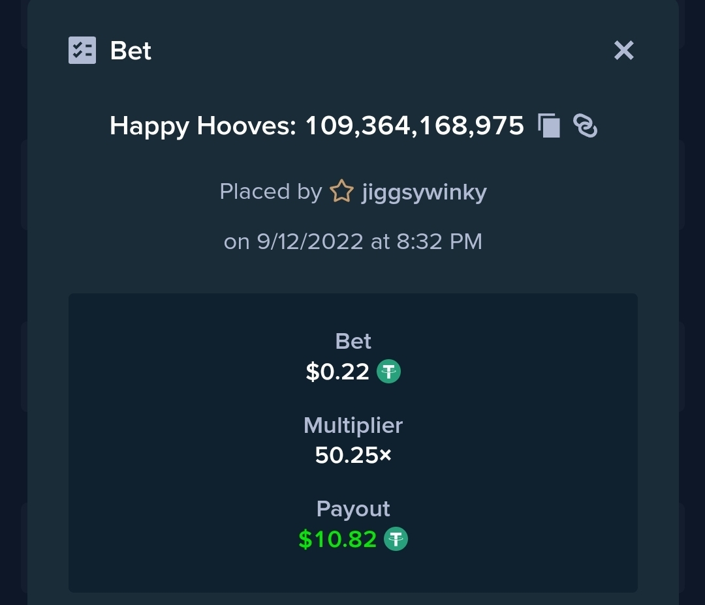
Task: Click the Bet label in stats panel
Action: coord(353,342)
